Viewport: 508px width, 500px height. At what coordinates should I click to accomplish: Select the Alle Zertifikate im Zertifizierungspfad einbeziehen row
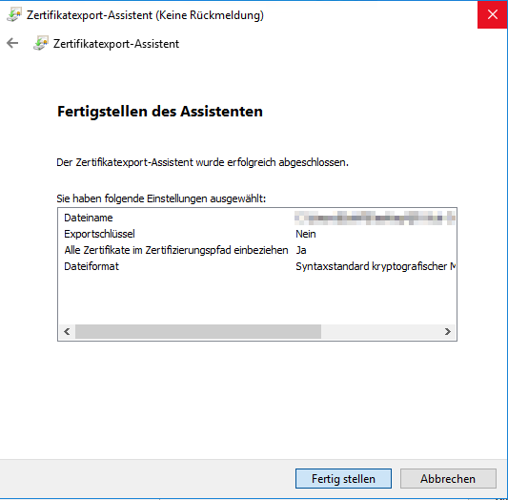point(257,250)
